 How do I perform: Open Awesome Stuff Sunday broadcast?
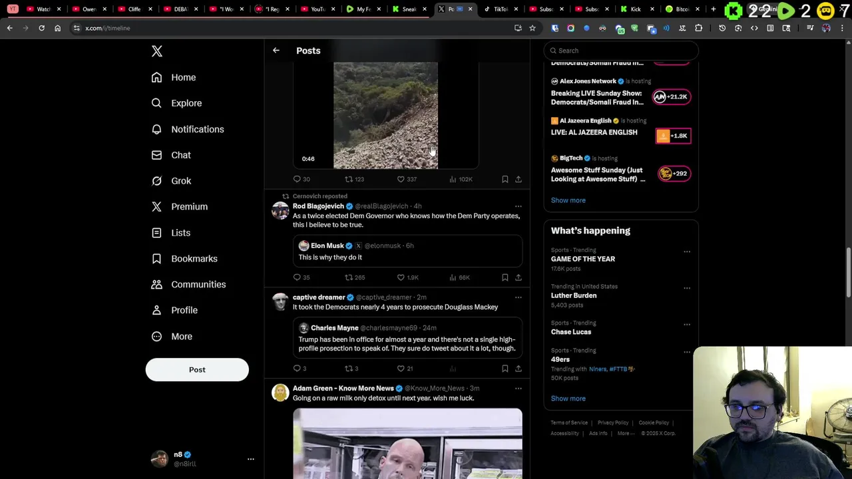coord(621,170)
